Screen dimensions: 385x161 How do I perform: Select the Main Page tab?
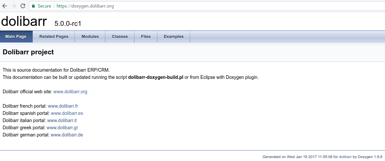[x=16, y=37]
